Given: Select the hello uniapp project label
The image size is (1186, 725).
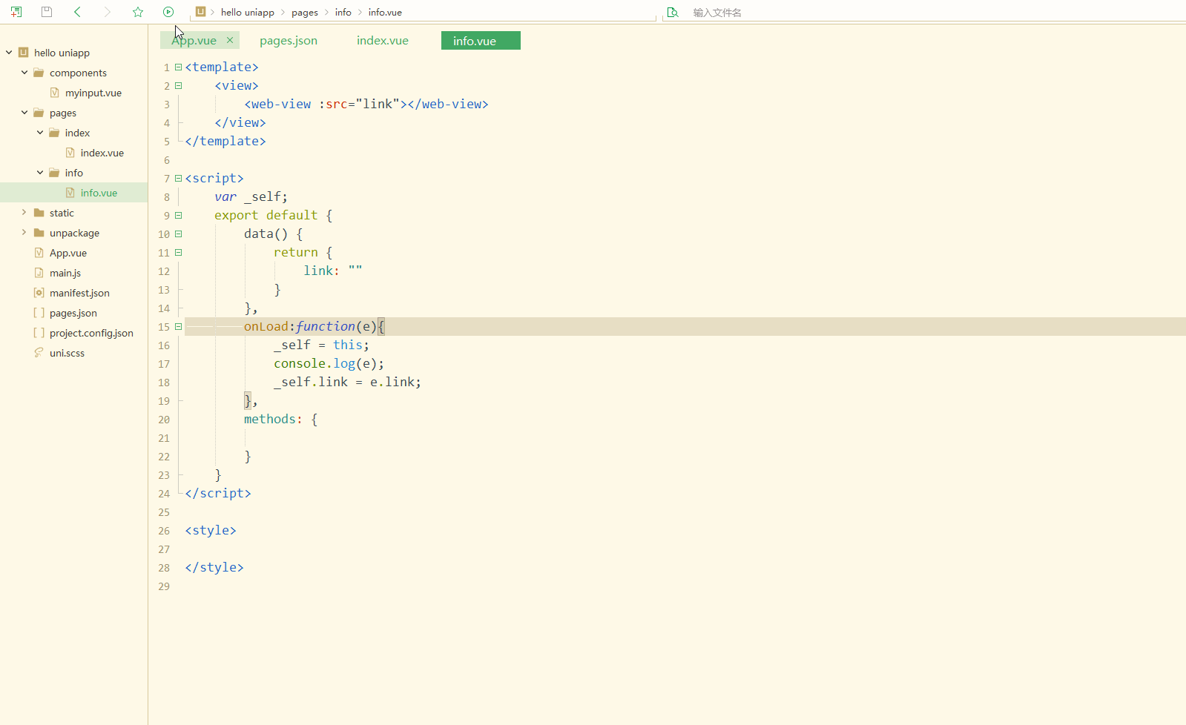Looking at the screenshot, I should pos(62,53).
